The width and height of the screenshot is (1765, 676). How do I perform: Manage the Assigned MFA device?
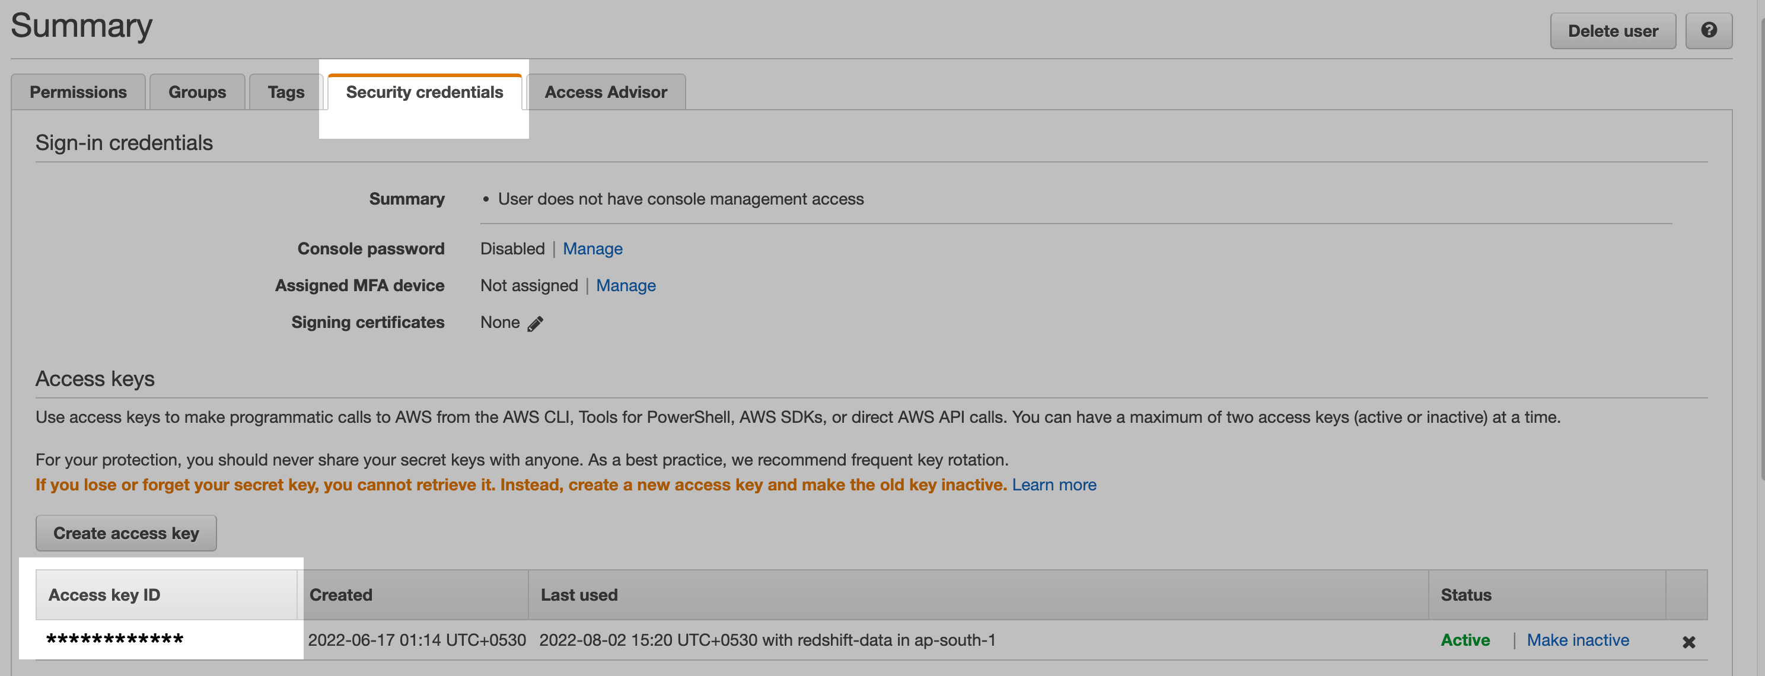coord(626,286)
